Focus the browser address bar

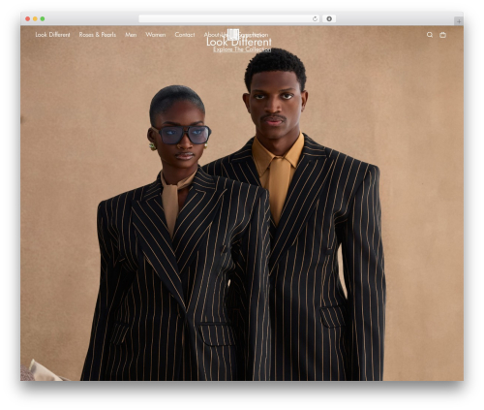point(225,18)
